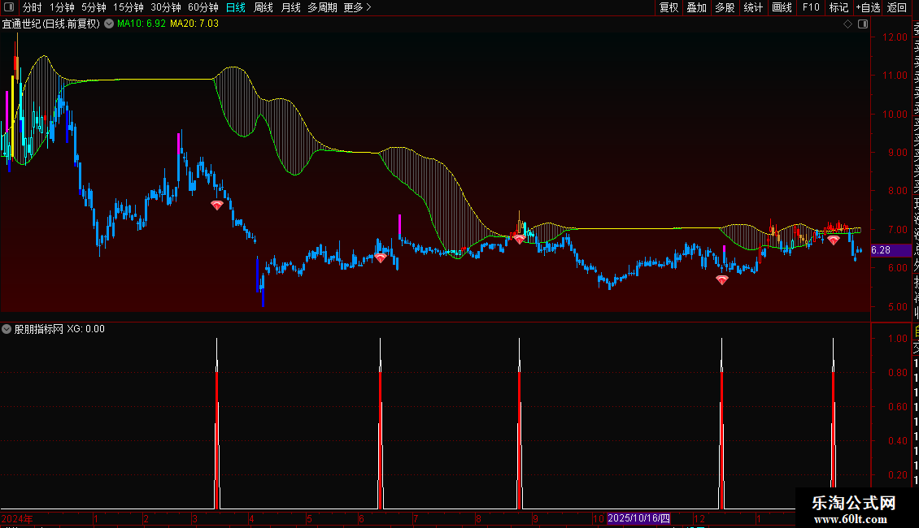Click the 返回 back button
Viewport: 919px width, 528px height.
click(897, 7)
